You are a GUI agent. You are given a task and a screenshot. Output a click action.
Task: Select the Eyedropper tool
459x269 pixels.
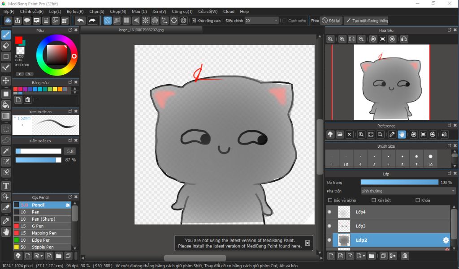click(x=6, y=221)
